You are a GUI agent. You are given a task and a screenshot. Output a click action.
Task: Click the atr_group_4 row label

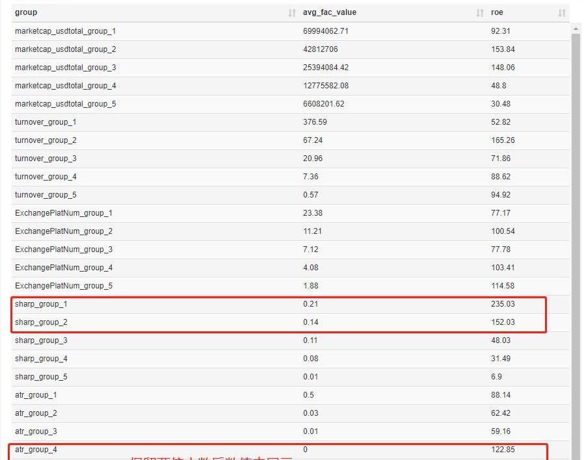[36, 450]
